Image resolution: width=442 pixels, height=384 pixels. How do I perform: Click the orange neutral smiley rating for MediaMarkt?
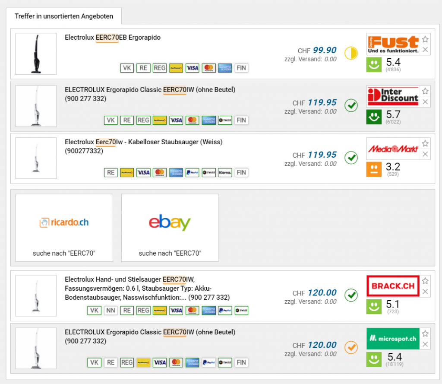(374, 169)
